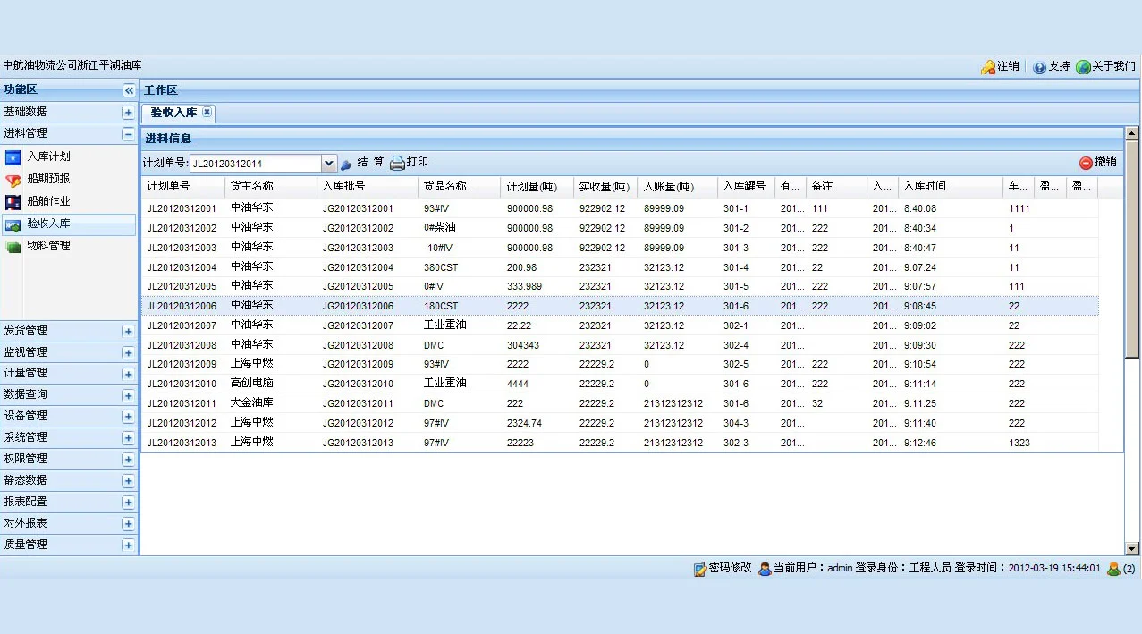Click planned amount 304343 cell
The height and width of the screenshot is (634, 1142).
(x=523, y=345)
